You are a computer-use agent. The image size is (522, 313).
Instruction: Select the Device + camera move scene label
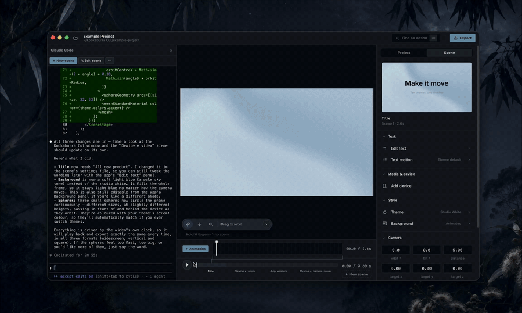pyautogui.click(x=316, y=271)
